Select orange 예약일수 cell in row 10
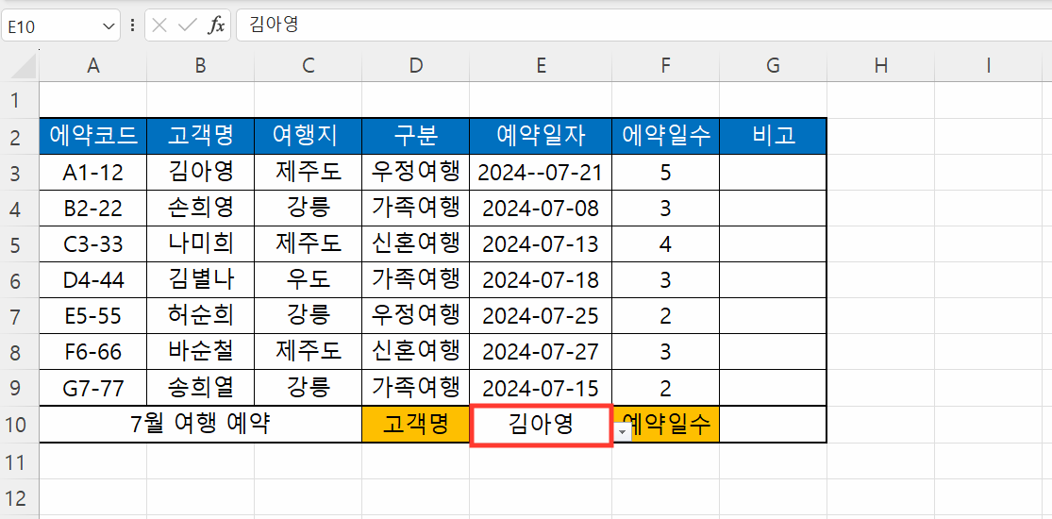 [665, 425]
